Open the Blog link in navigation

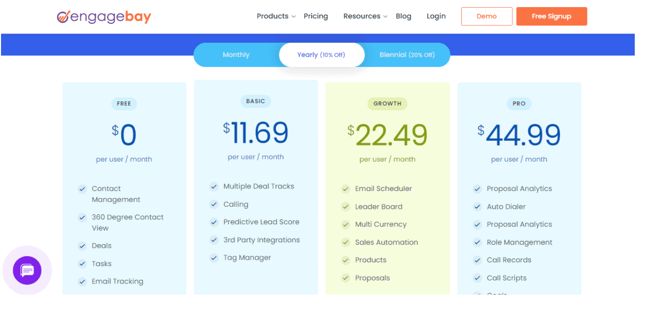coord(404,16)
